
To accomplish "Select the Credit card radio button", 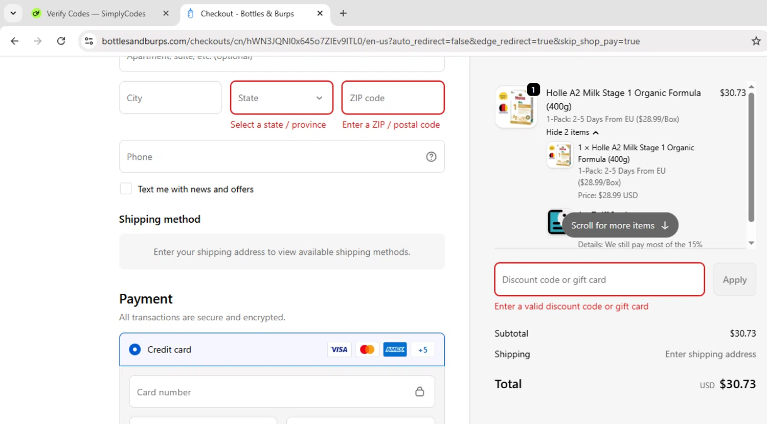I will pos(135,349).
